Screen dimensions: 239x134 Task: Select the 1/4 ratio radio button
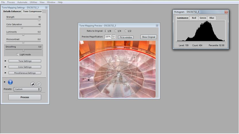coord(115,31)
